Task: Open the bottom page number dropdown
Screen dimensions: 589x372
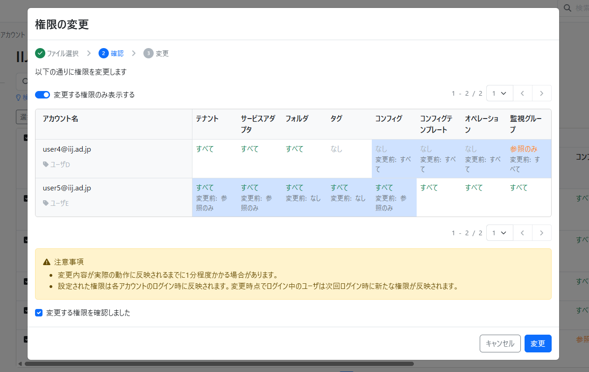Action: coord(499,232)
